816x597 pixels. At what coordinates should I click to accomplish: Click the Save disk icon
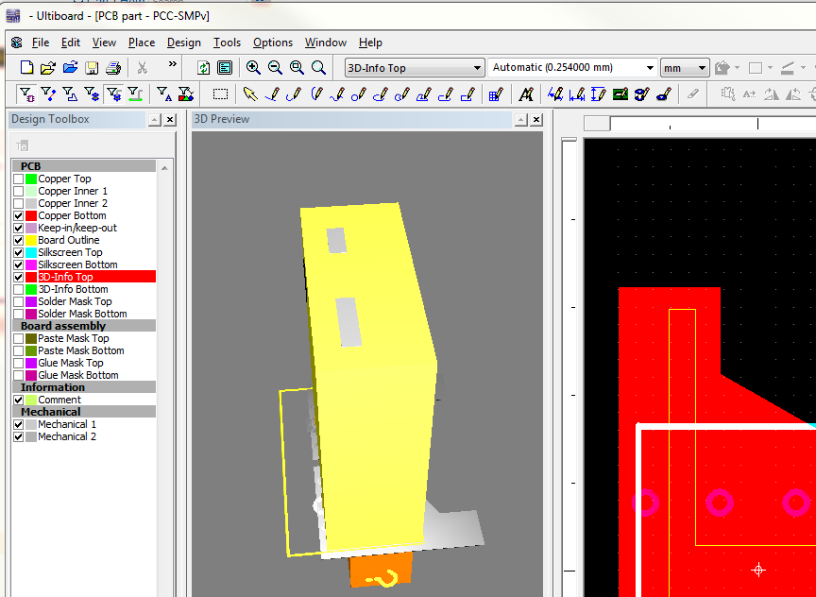tap(92, 67)
